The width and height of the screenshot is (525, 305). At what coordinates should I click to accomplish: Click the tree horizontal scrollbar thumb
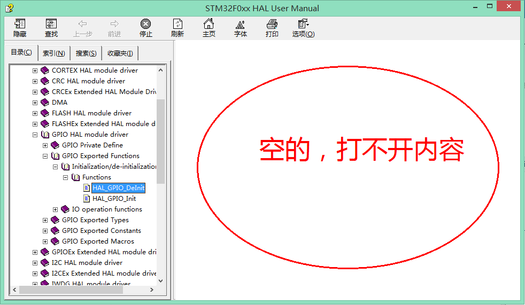[71, 290]
